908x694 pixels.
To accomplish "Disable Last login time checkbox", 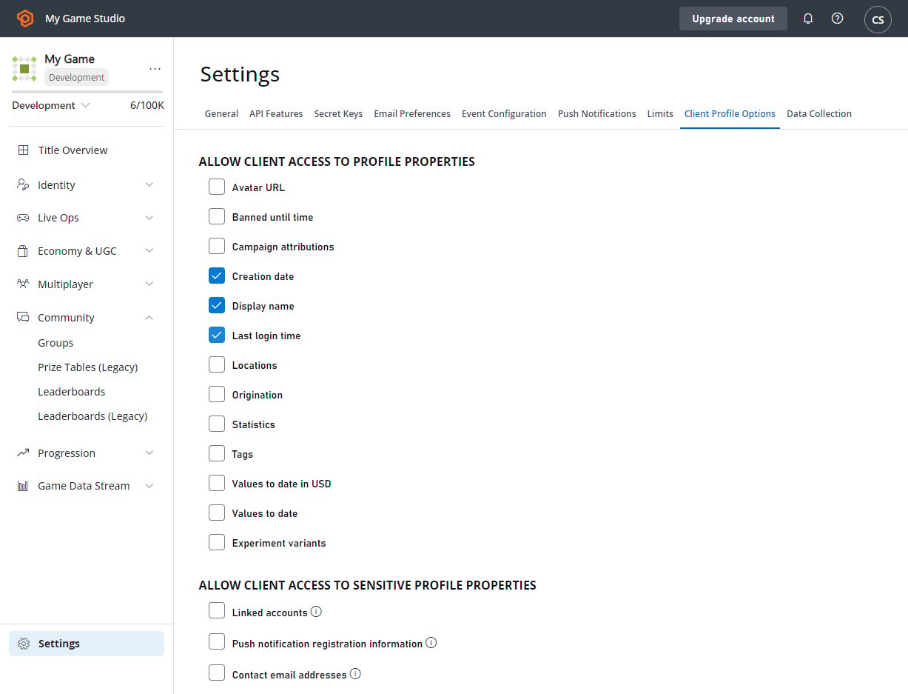I will coord(217,335).
